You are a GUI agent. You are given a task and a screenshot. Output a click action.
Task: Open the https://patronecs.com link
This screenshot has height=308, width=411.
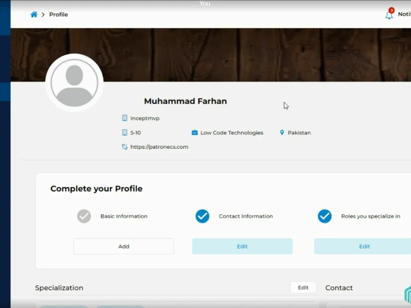click(x=159, y=147)
